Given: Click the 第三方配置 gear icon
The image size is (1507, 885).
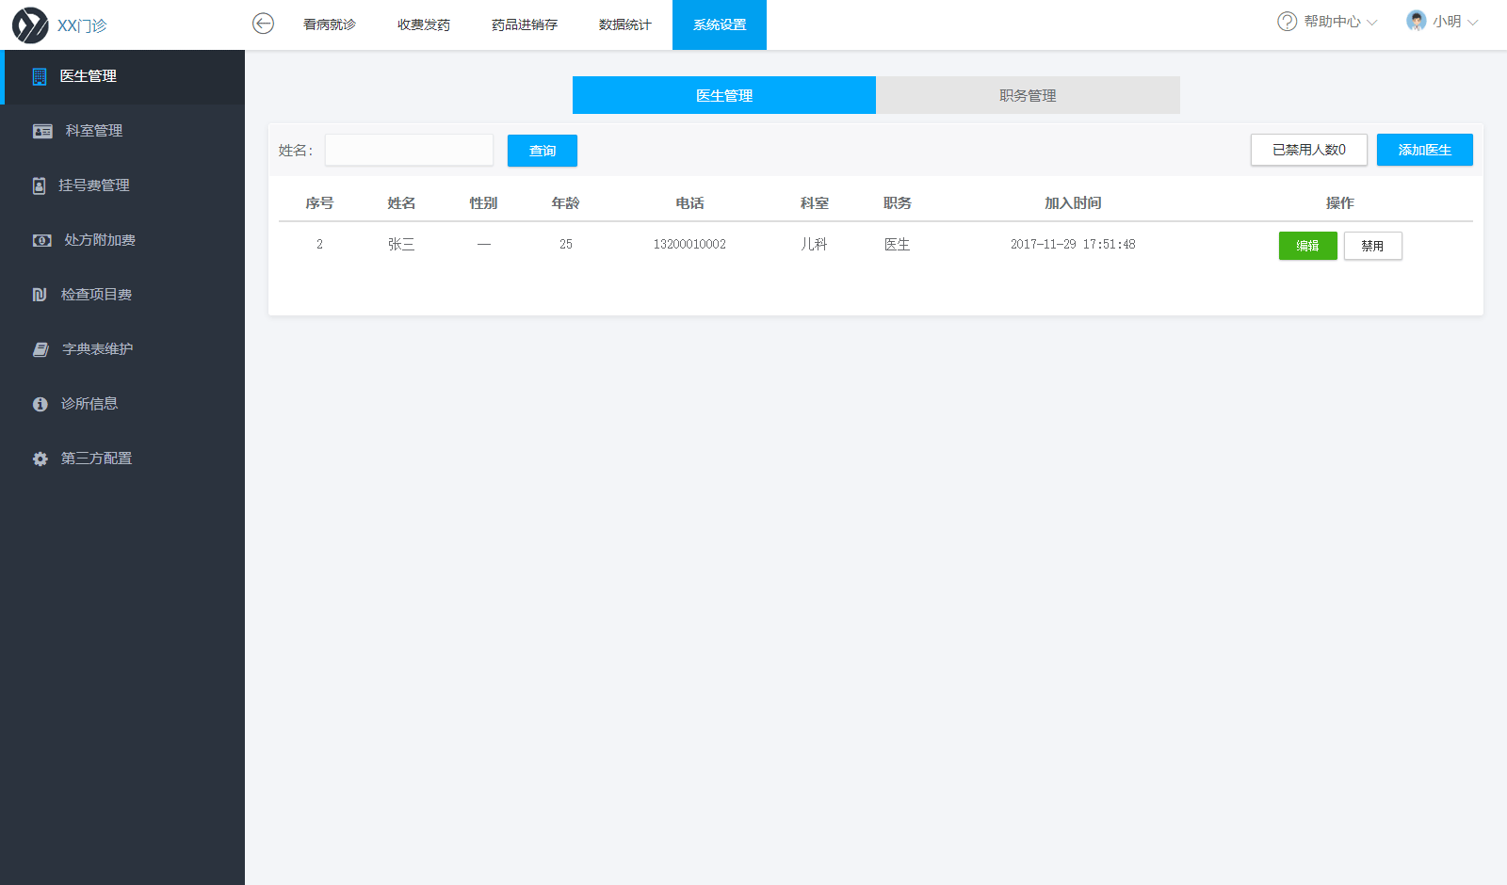Looking at the screenshot, I should [40, 459].
